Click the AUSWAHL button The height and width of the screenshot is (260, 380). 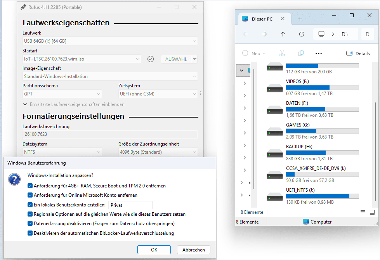click(x=176, y=59)
